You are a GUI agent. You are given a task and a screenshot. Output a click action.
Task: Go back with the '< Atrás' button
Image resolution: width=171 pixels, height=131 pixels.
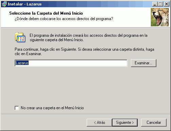[99, 122]
